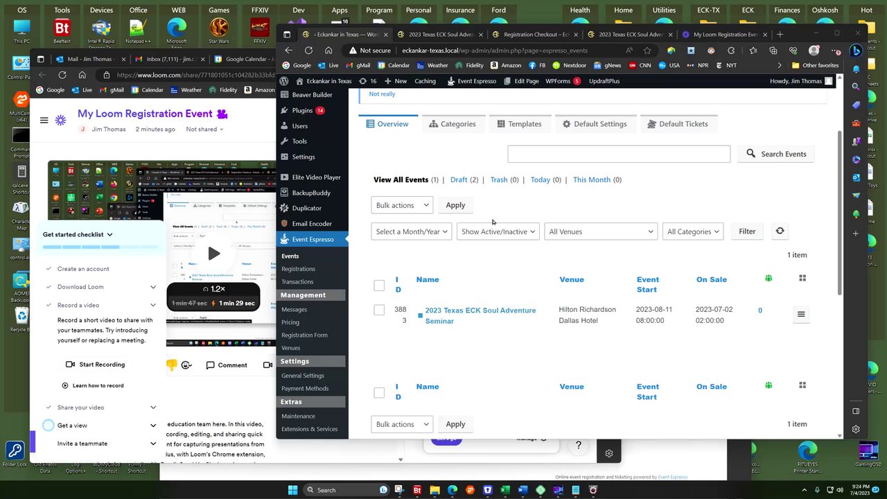Click the Edge address bar URL

tap(495, 50)
